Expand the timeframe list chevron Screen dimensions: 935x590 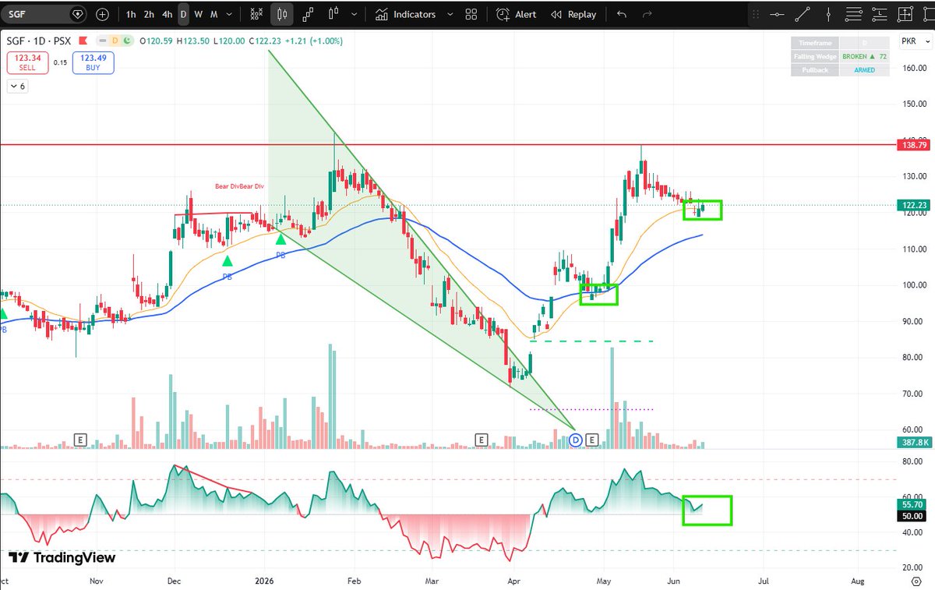(x=229, y=14)
